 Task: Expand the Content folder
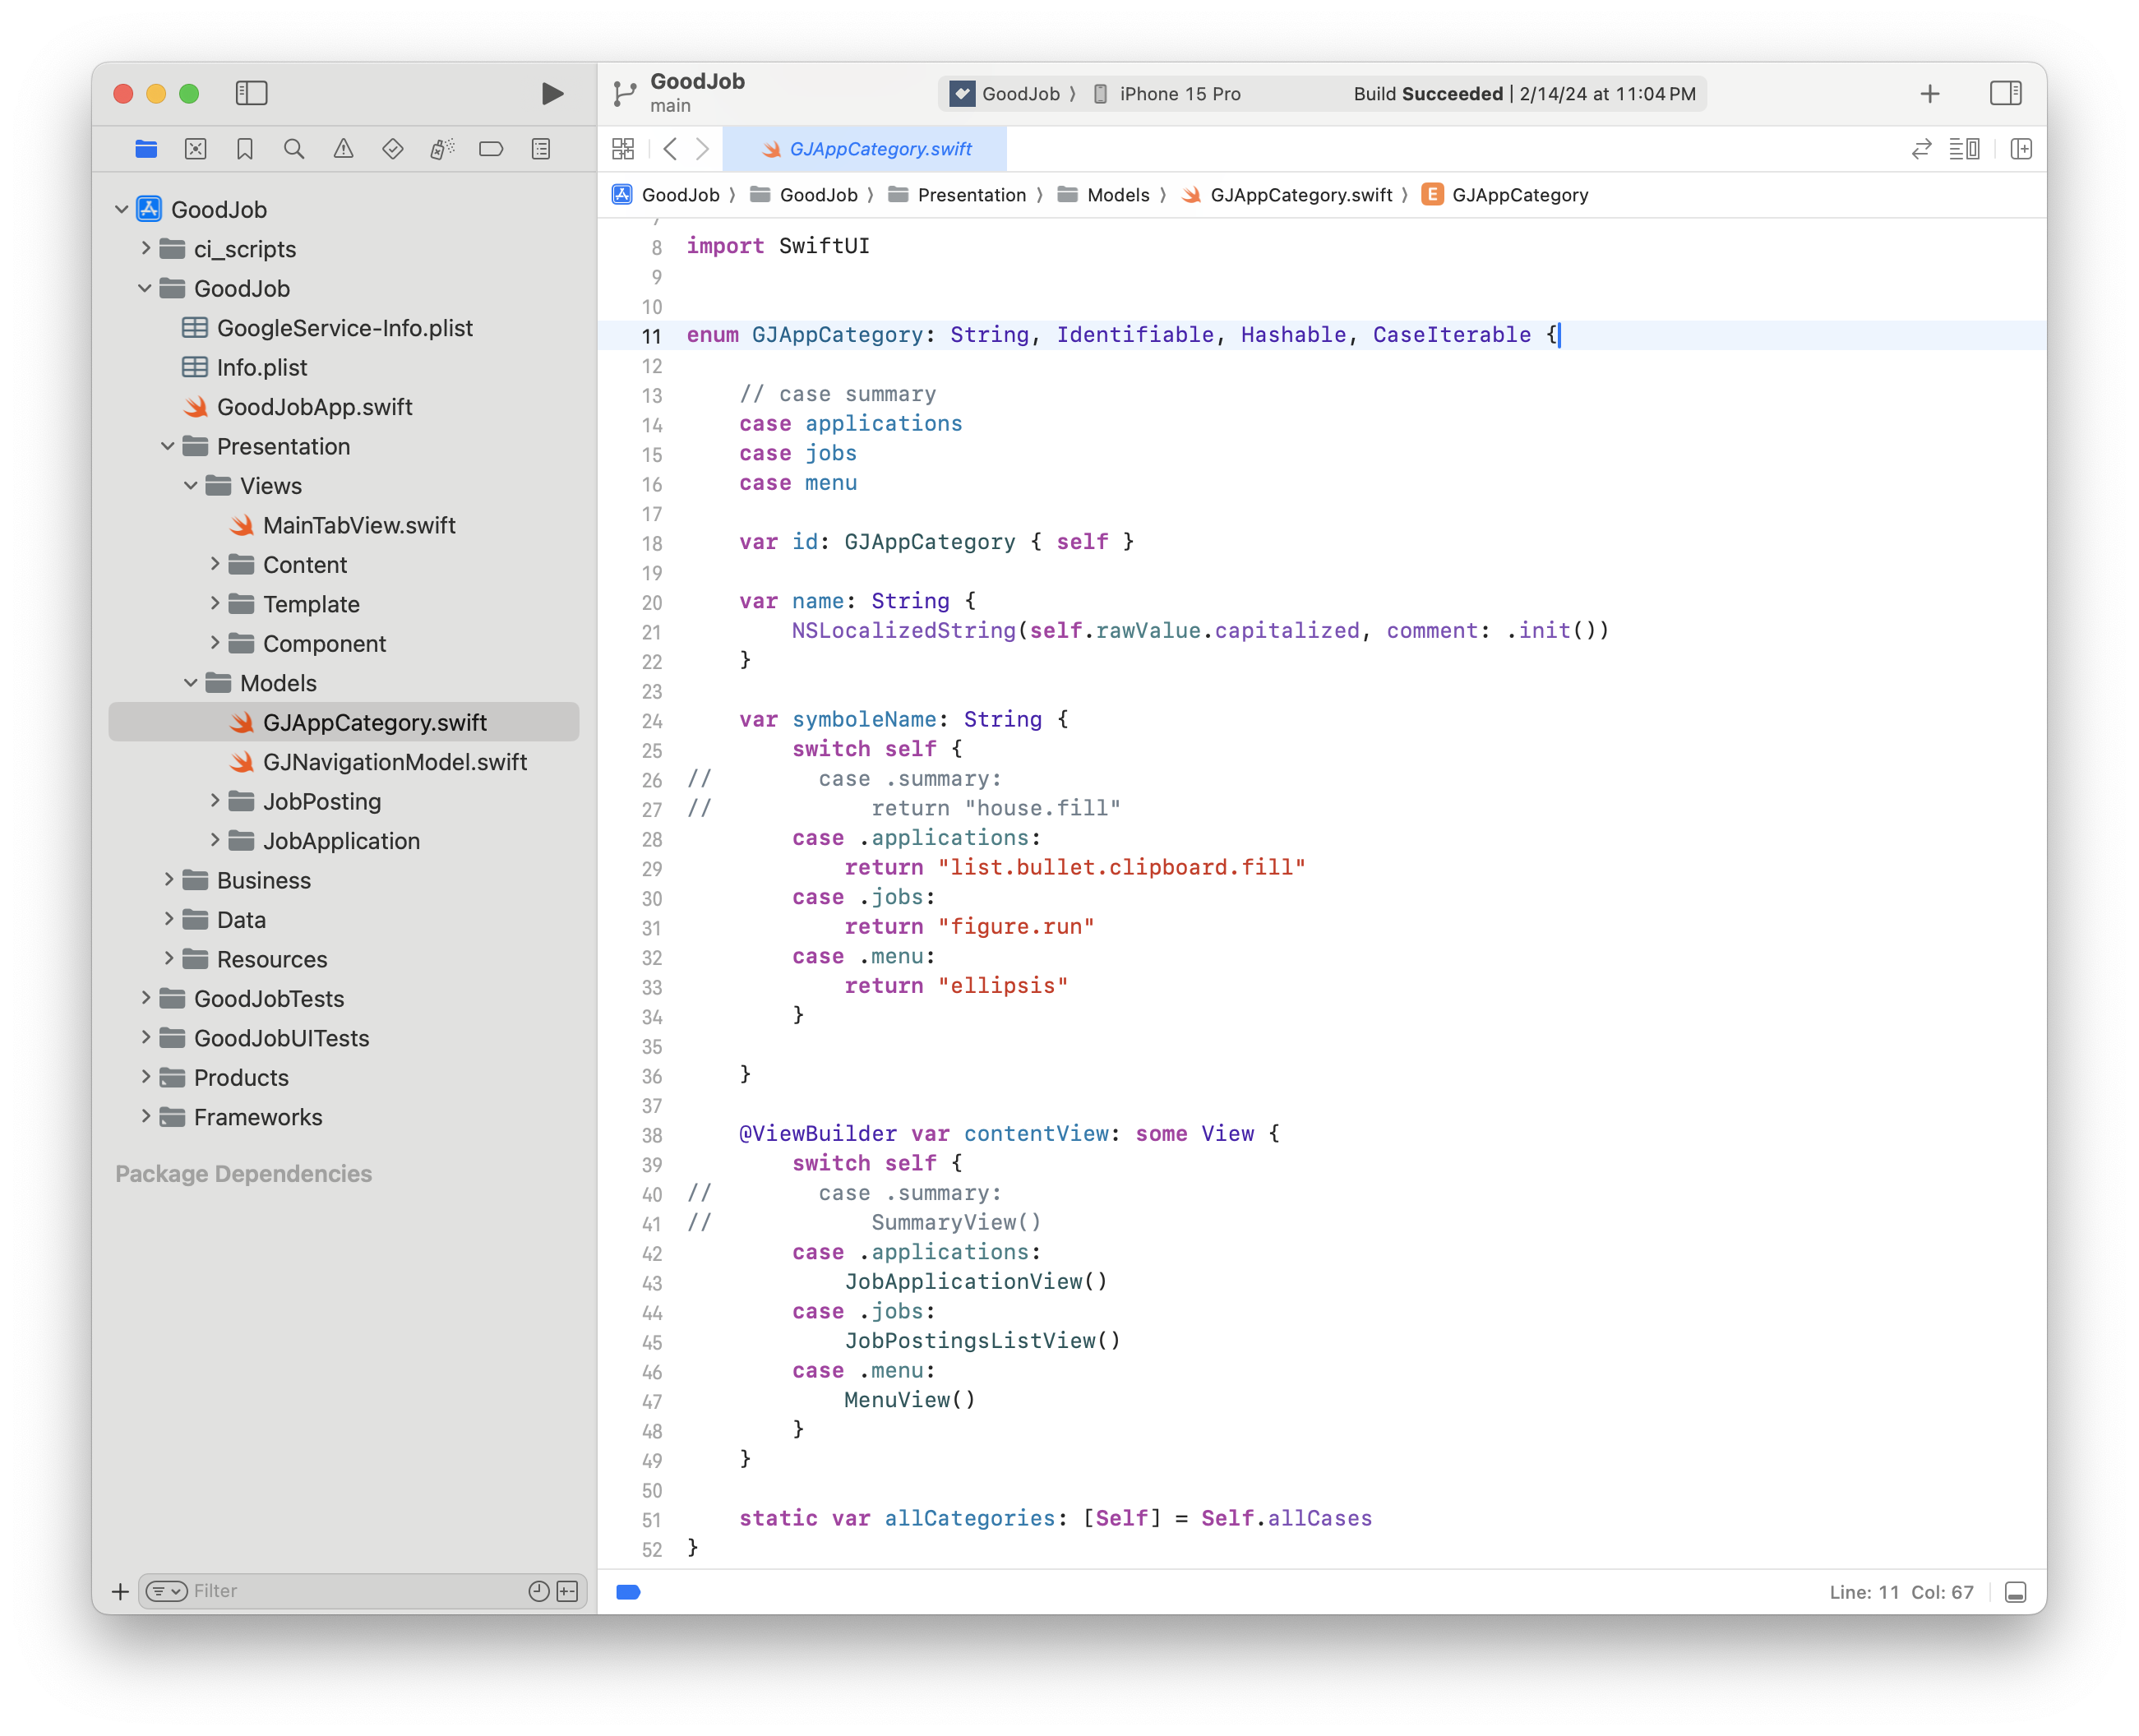(215, 564)
